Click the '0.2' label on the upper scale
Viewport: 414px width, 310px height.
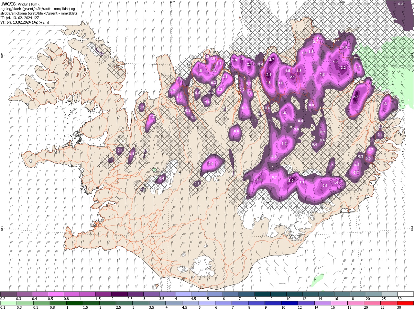click(x=3, y=299)
